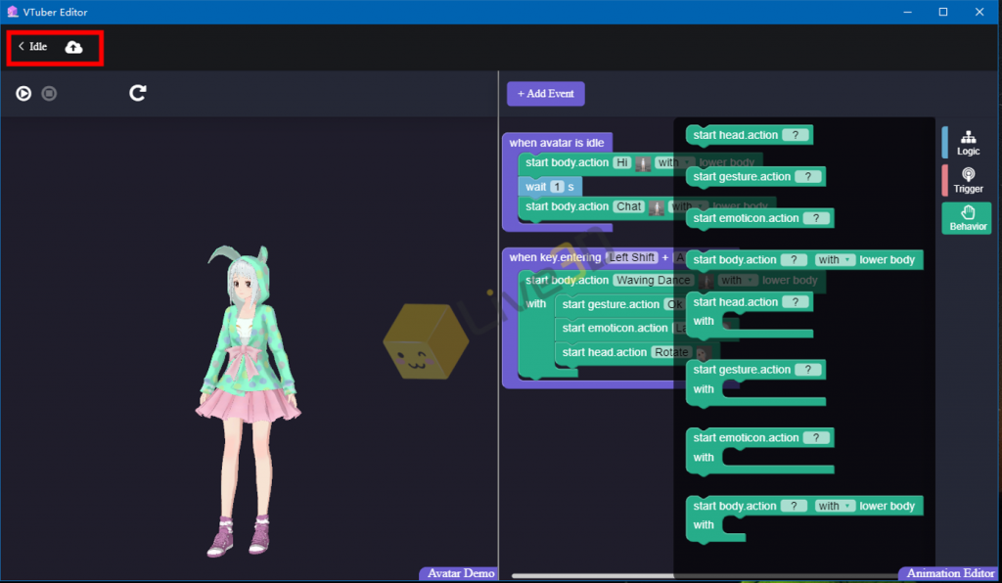Click the Hi value in body.action block
The image size is (1002, 583).
tap(621, 162)
